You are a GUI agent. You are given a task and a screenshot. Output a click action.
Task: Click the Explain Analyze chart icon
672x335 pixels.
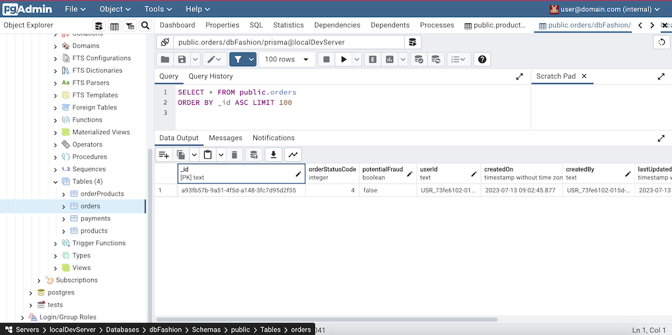pos(390,60)
